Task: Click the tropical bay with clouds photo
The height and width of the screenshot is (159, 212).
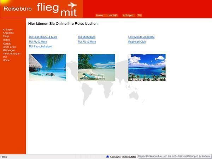Action: point(147,67)
